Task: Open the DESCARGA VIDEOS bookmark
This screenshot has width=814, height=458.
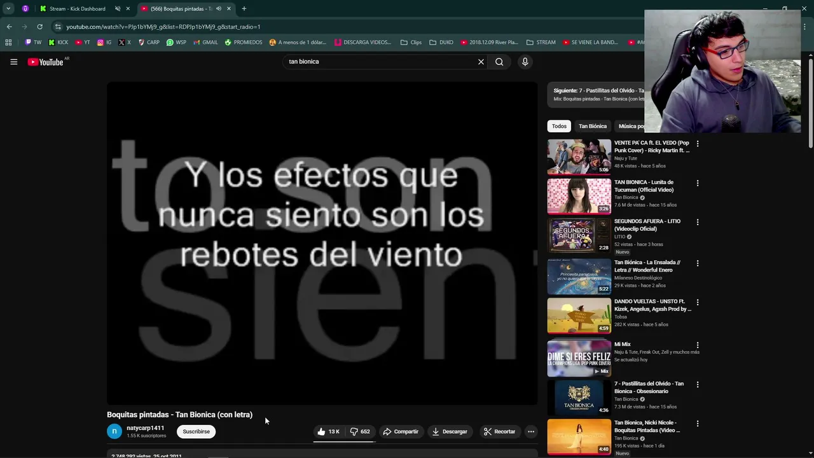Action: click(362, 43)
